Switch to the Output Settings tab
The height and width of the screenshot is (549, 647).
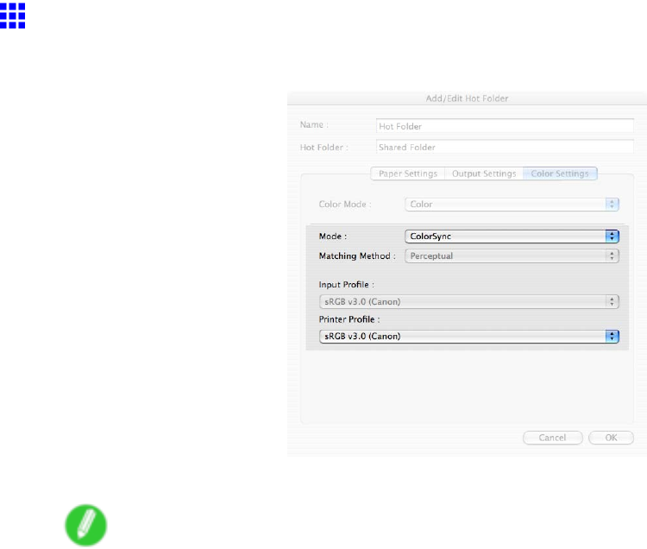click(484, 174)
